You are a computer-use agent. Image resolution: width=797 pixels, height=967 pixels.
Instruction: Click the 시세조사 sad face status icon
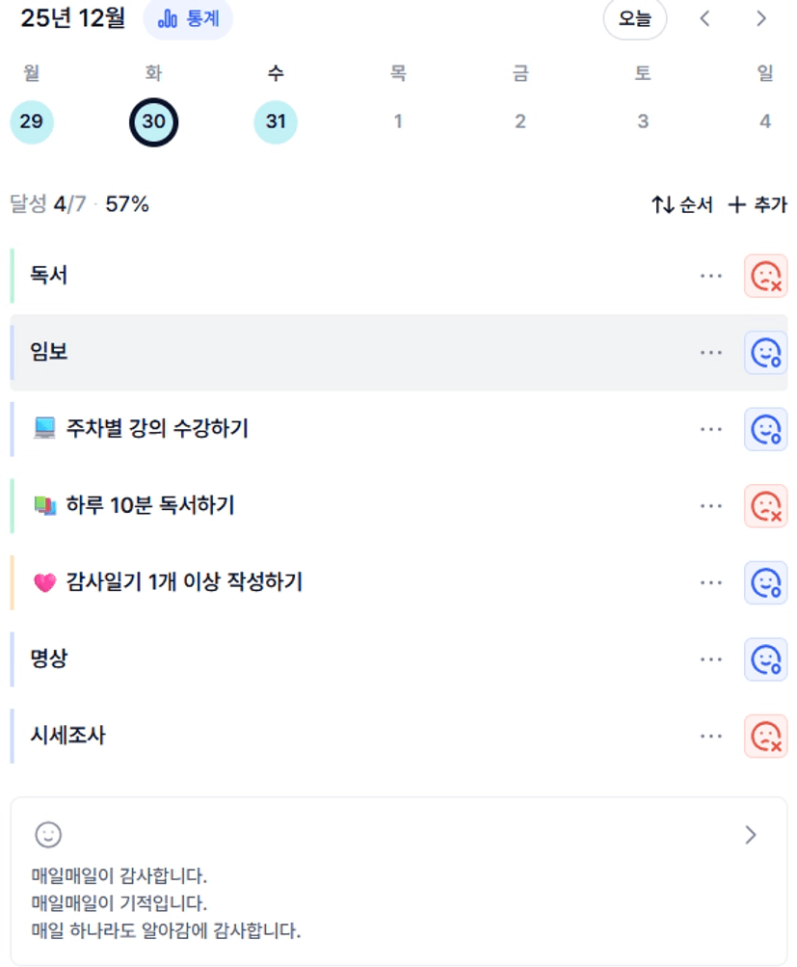765,737
